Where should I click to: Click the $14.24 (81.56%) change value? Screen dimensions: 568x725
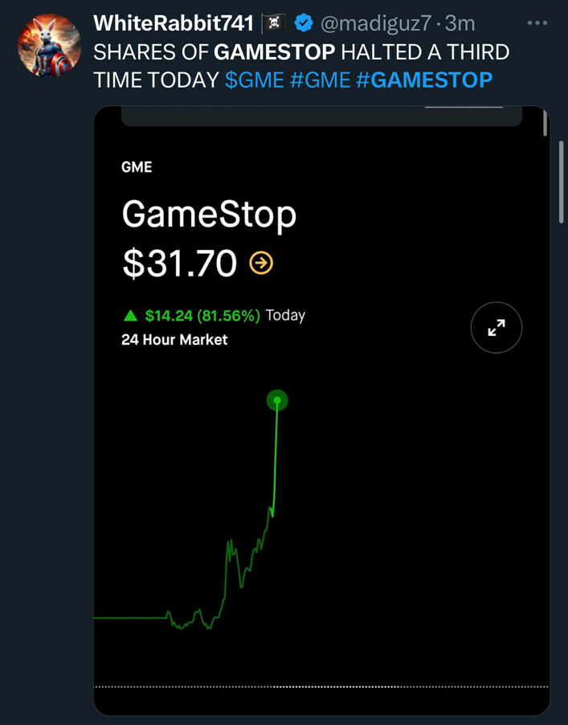(202, 316)
